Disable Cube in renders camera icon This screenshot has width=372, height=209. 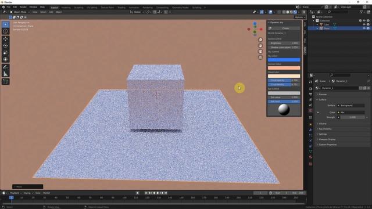(x=368, y=24)
